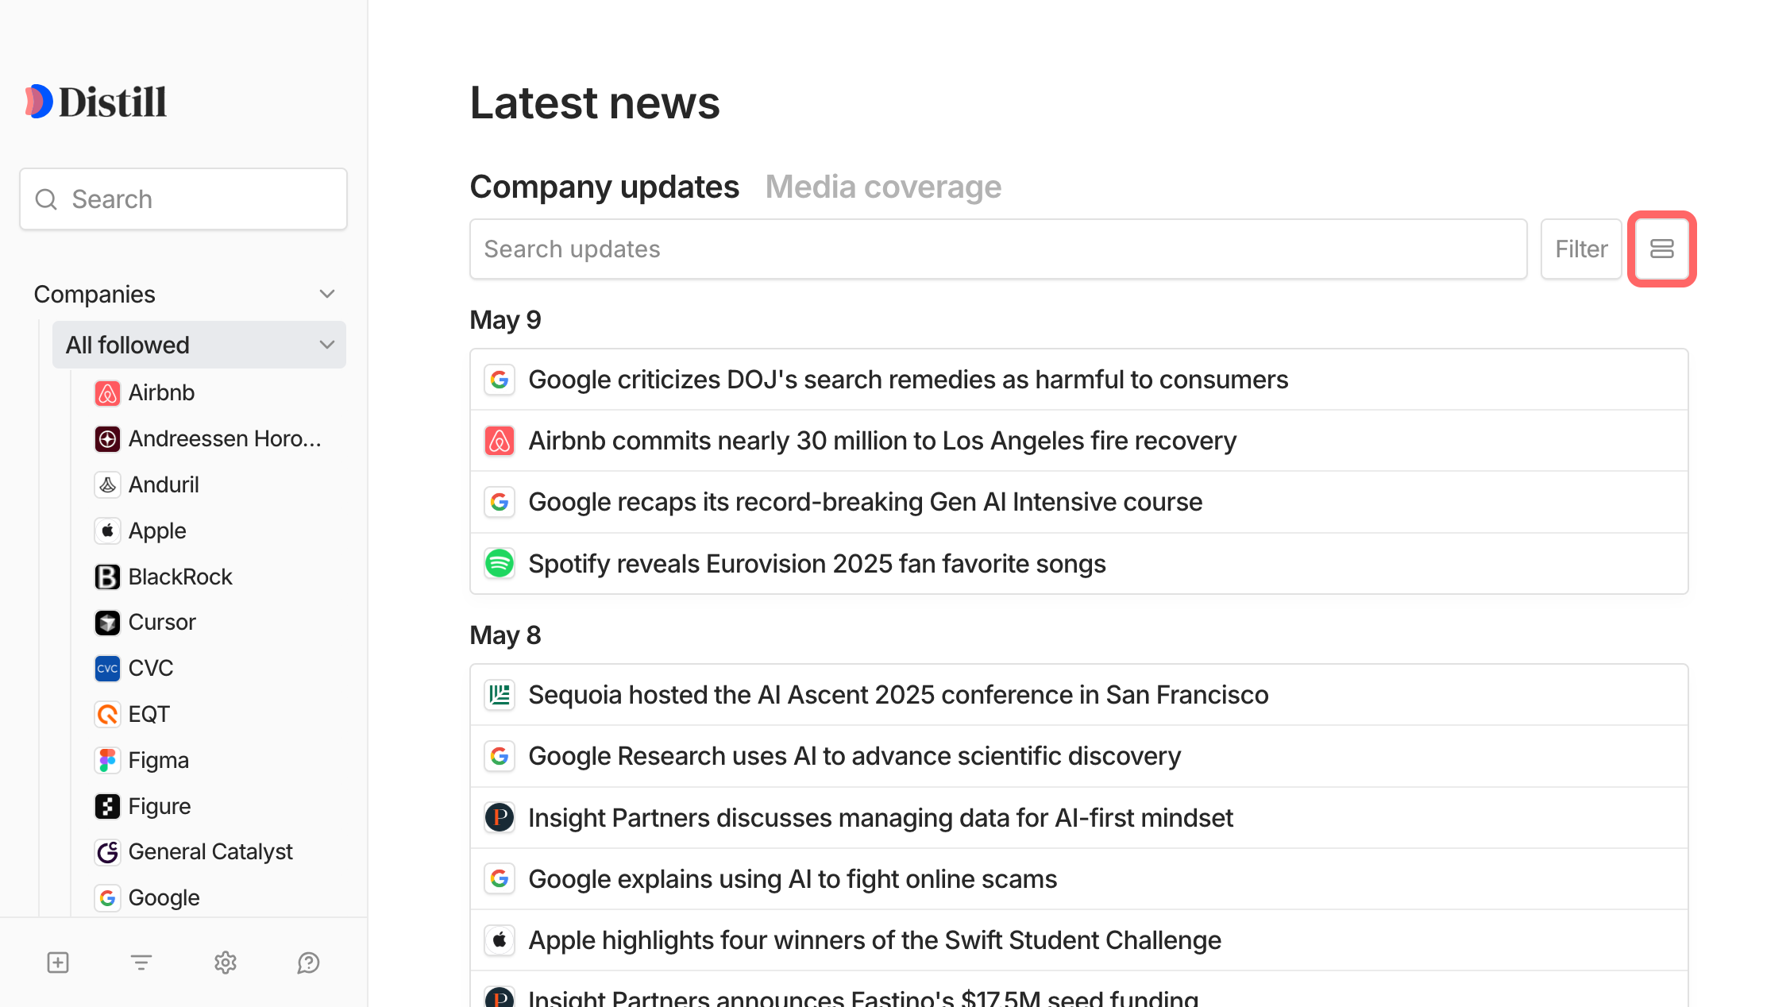This screenshot has width=1790, height=1007.
Task: Click the add-new plus icon in bottom bar
Action: click(x=58, y=963)
